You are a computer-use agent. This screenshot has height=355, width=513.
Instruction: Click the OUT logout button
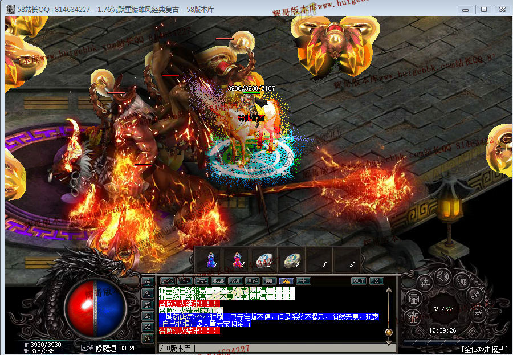click(x=359, y=281)
